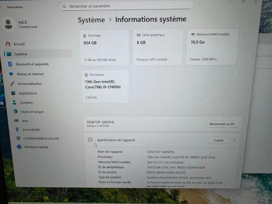272x204 pixels.
Task: Click the Carte graphique card icon
Action: 138,35
